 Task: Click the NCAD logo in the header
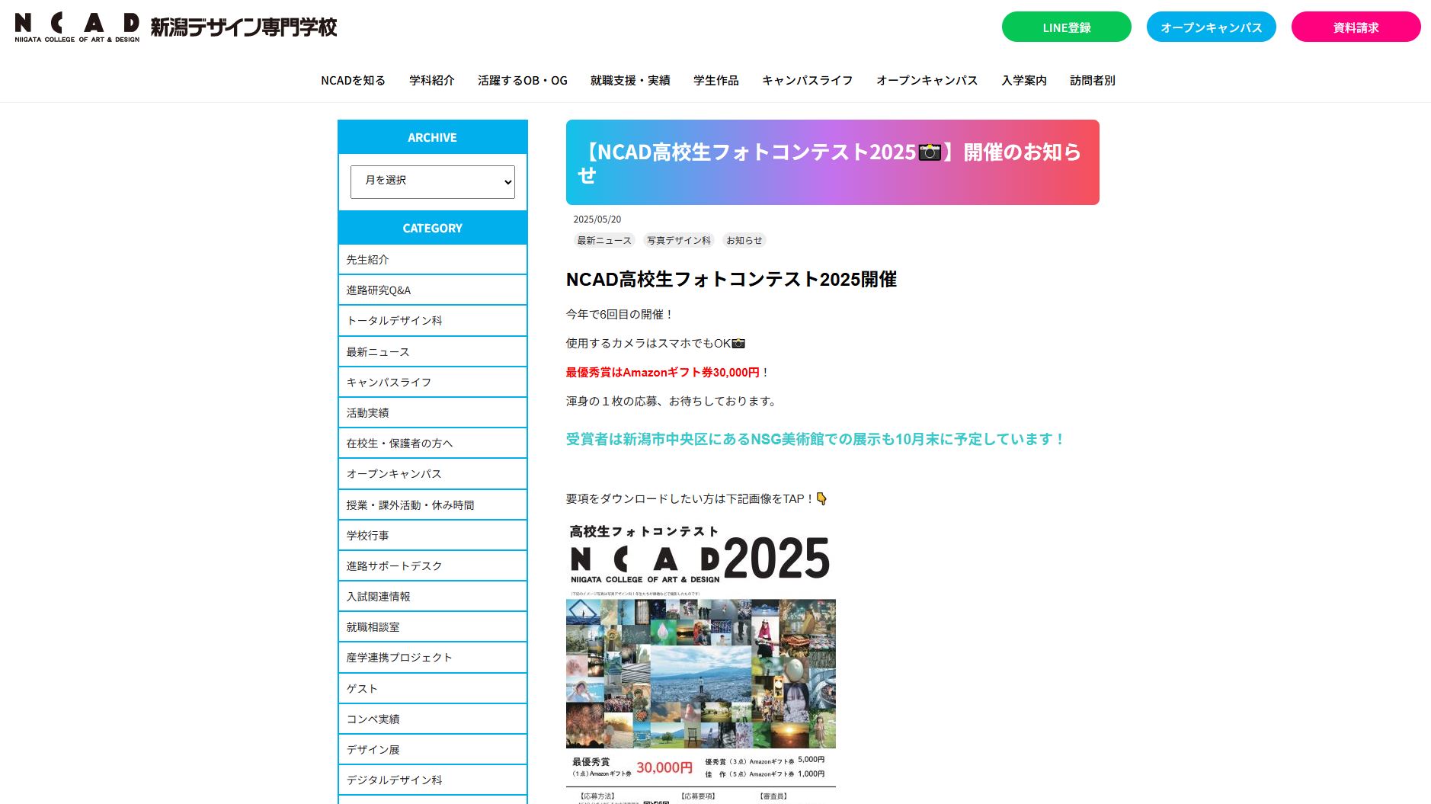click(175, 27)
